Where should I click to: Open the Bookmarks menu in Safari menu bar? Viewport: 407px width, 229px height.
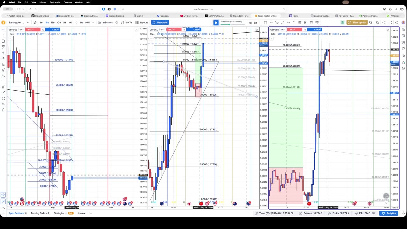pyautogui.click(x=55, y=2)
